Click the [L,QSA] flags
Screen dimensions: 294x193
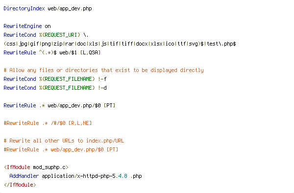point(90,52)
